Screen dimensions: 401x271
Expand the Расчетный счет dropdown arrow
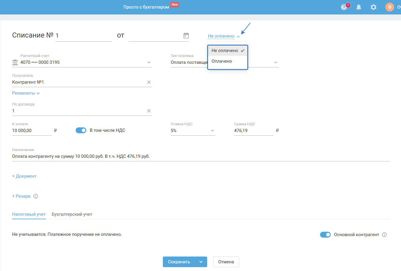[x=149, y=62]
